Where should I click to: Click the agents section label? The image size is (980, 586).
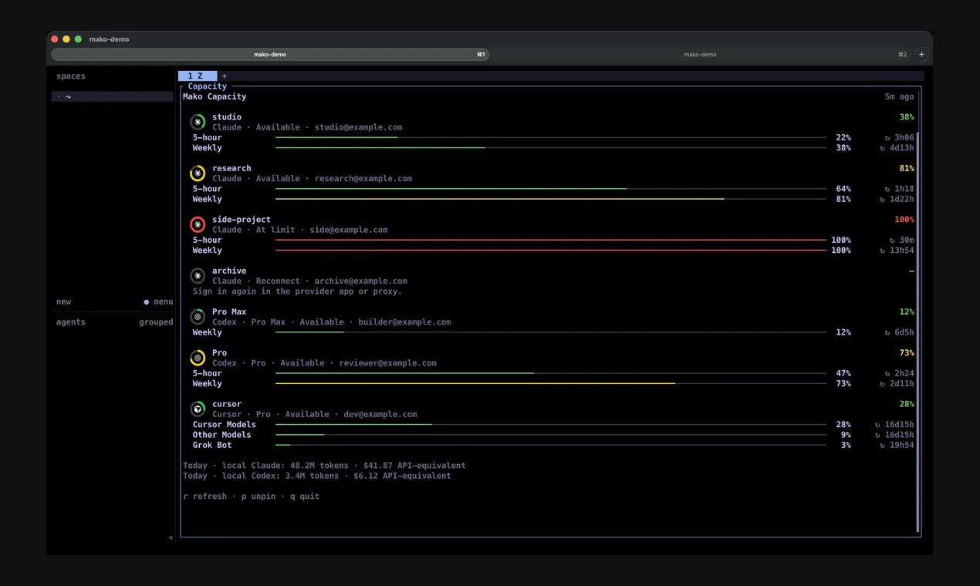71,322
